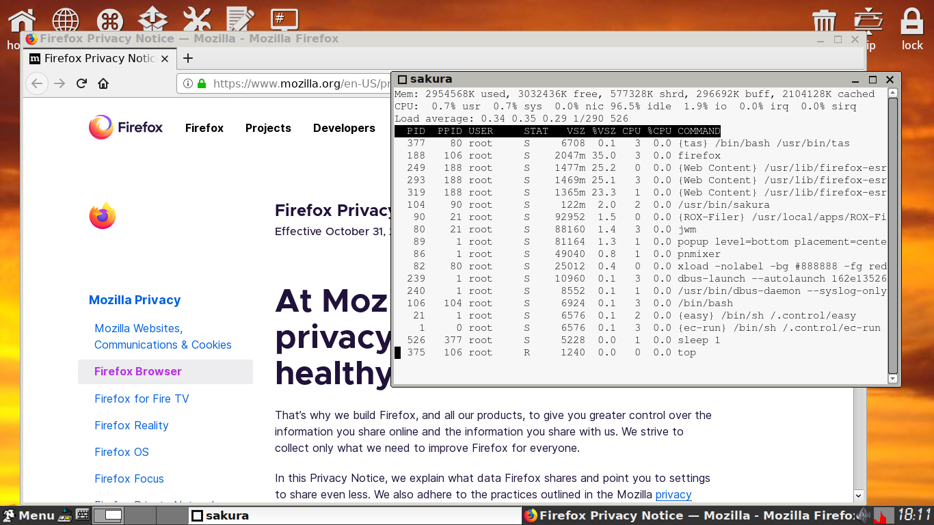Click the lock screen desktop icon
Viewport: 934px width, 525px height.
pyautogui.click(x=912, y=21)
